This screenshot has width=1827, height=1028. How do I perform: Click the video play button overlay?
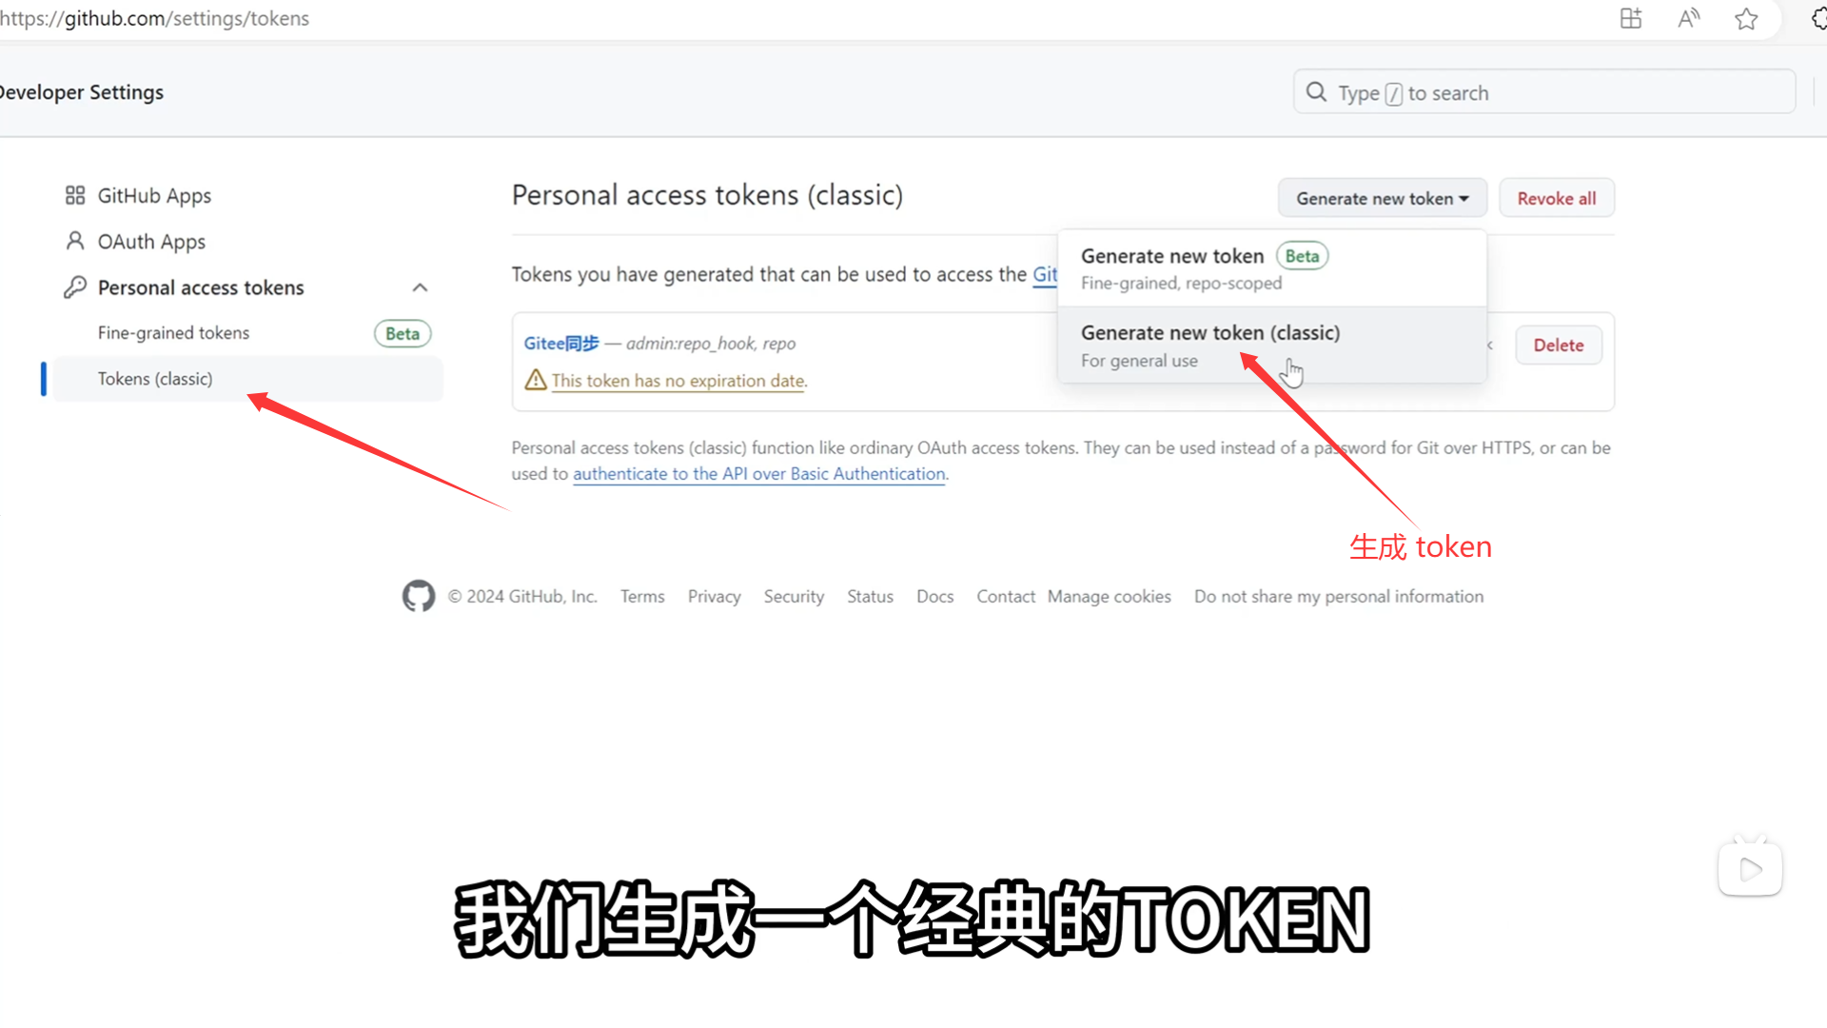[x=1750, y=868]
